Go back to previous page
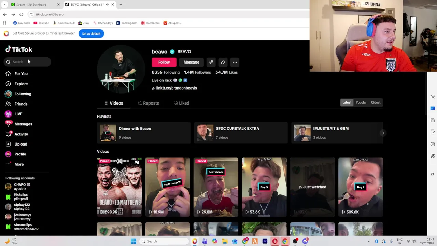 pos(5,14)
